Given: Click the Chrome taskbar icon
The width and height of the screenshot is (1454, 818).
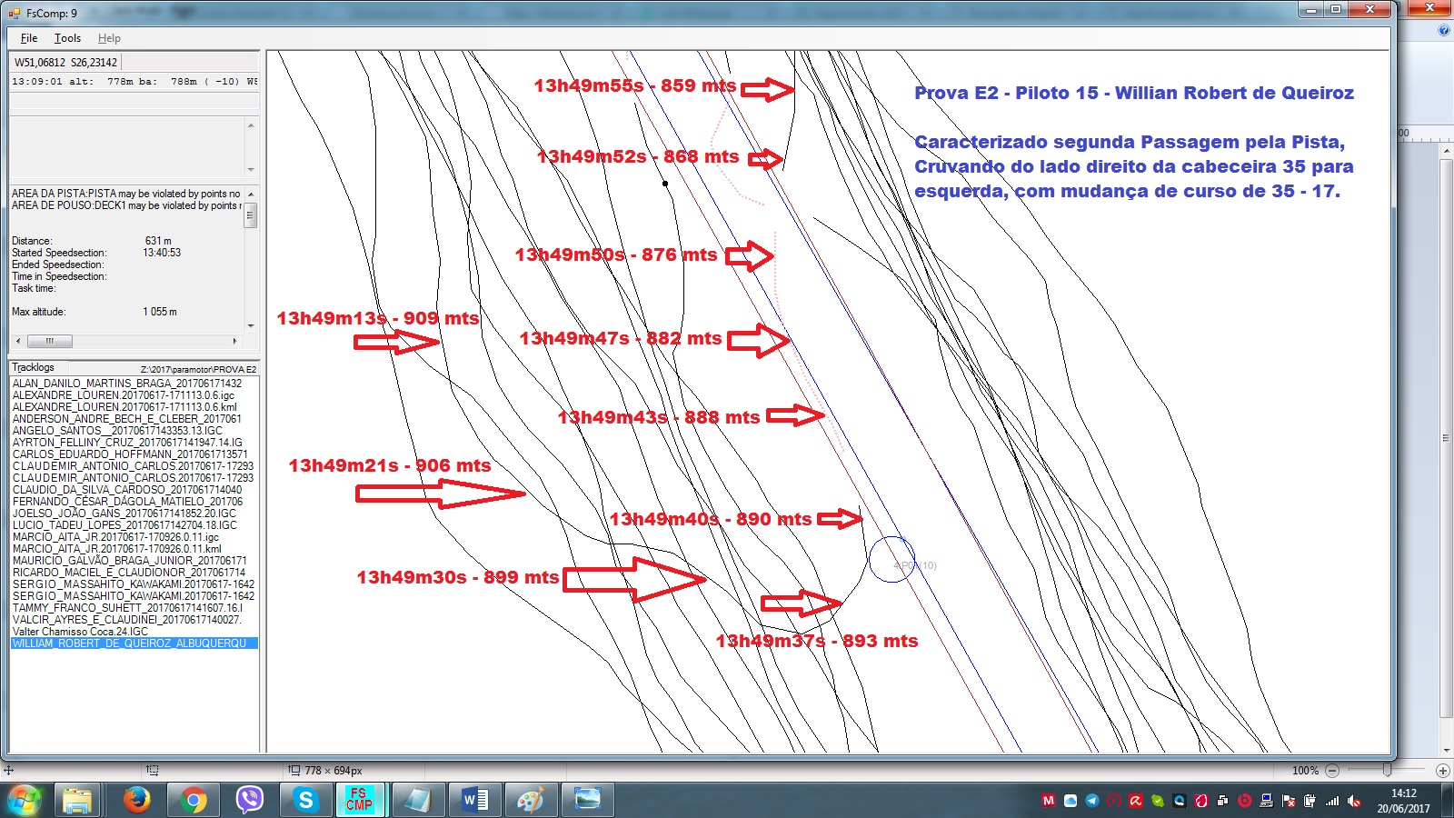Looking at the screenshot, I should 193,800.
